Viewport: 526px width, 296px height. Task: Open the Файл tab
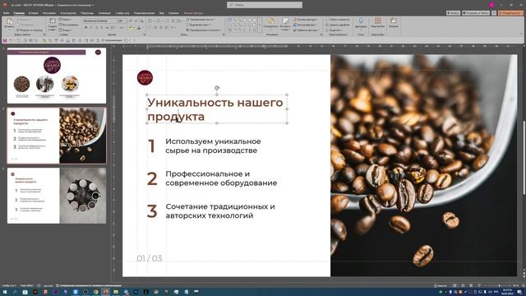point(6,13)
